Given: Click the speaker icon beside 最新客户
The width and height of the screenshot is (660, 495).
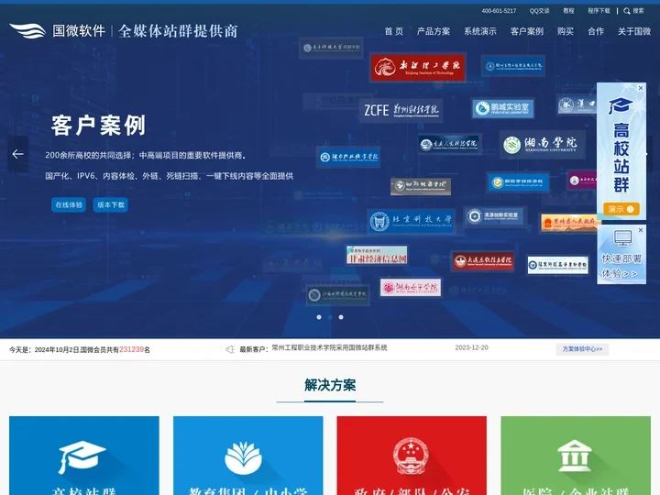Looking at the screenshot, I should [230, 349].
